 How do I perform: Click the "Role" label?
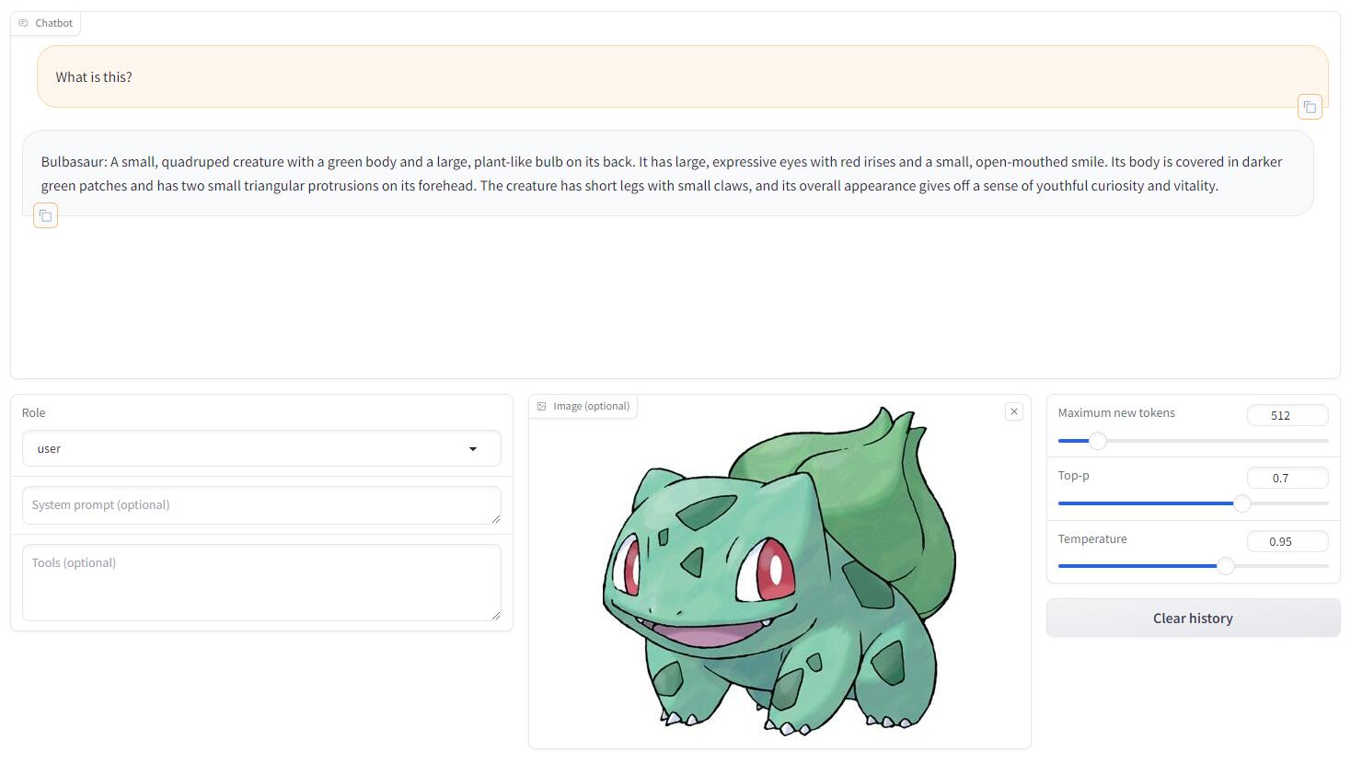click(x=34, y=412)
